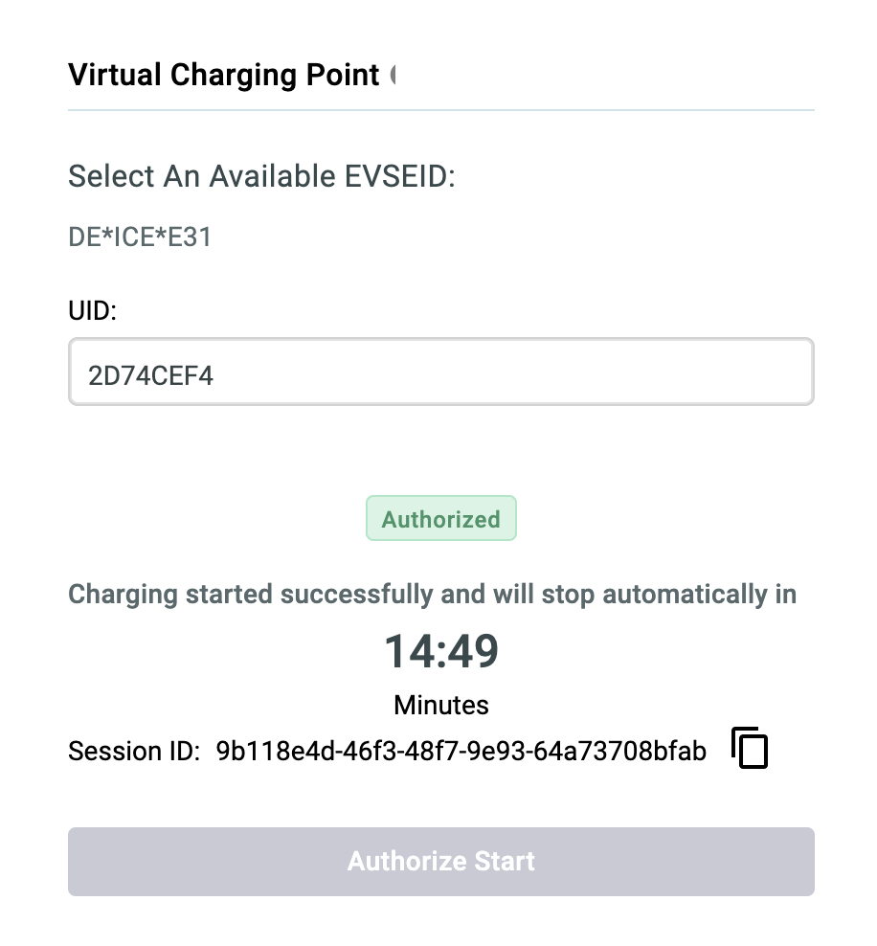
Task: Click the divider line below the heading
Action: coord(441,110)
